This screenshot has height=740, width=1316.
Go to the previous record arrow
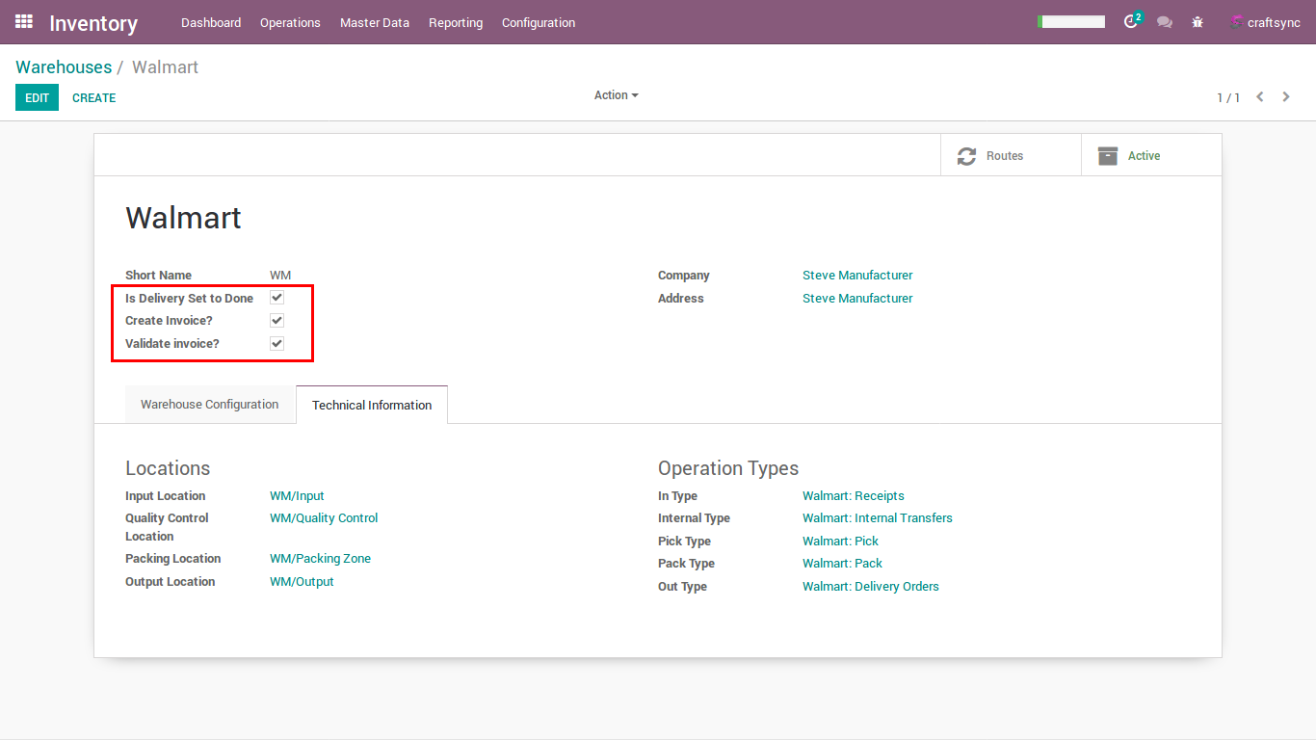click(x=1260, y=97)
